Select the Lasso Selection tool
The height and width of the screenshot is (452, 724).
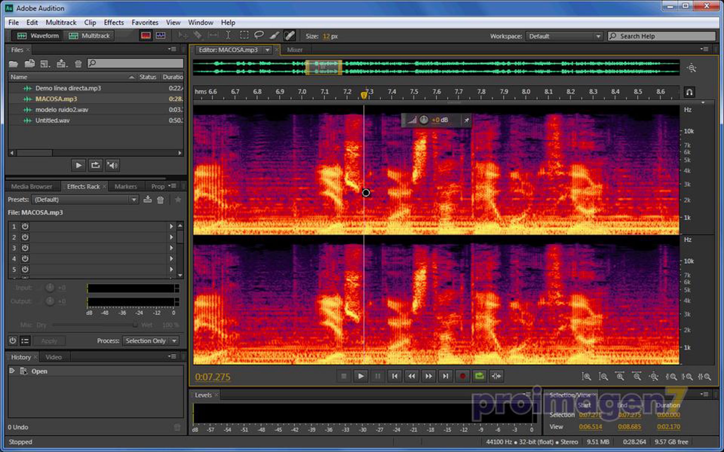pyautogui.click(x=259, y=36)
